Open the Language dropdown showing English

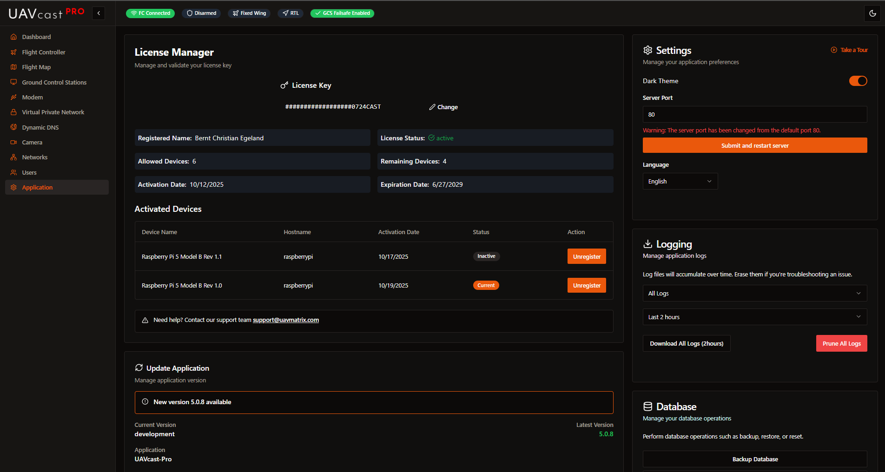tap(680, 181)
